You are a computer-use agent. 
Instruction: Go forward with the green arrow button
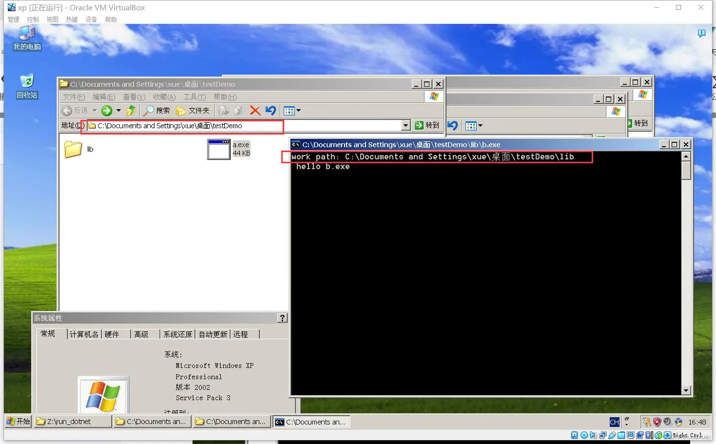[x=106, y=110]
